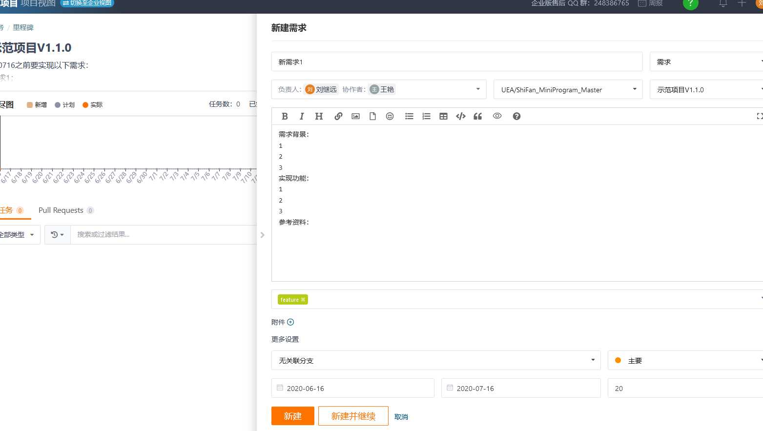The width and height of the screenshot is (763, 431).
Task: Open repository UEA/ShiFan_MiniProgram_Master dropdown
Action: pyautogui.click(x=568, y=90)
